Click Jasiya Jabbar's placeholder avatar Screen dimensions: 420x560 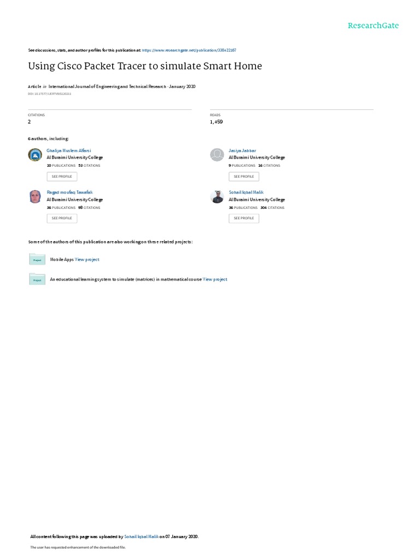(x=217, y=155)
